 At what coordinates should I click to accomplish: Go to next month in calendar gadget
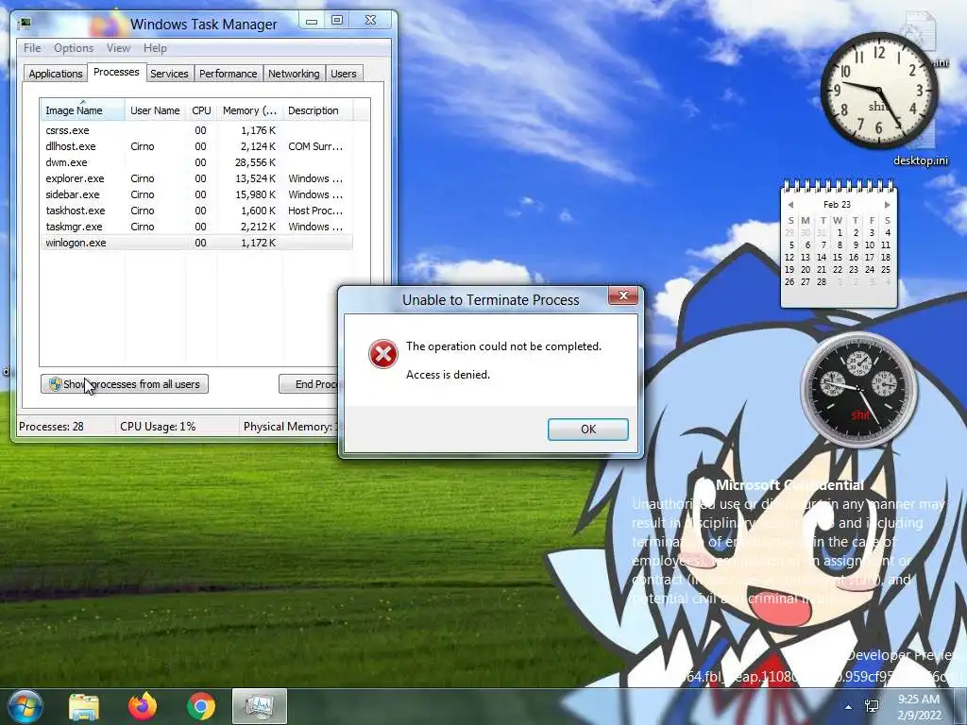[887, 205]
